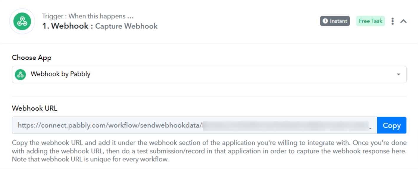Open the three-dot options menu
This screenshot has height=169, width=418.
[x=392, y=21]
